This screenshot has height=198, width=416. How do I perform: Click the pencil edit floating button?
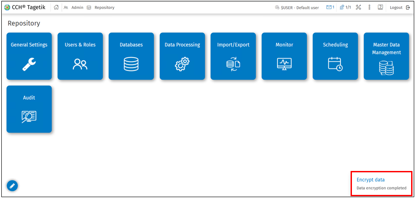(x=12, y=186)
